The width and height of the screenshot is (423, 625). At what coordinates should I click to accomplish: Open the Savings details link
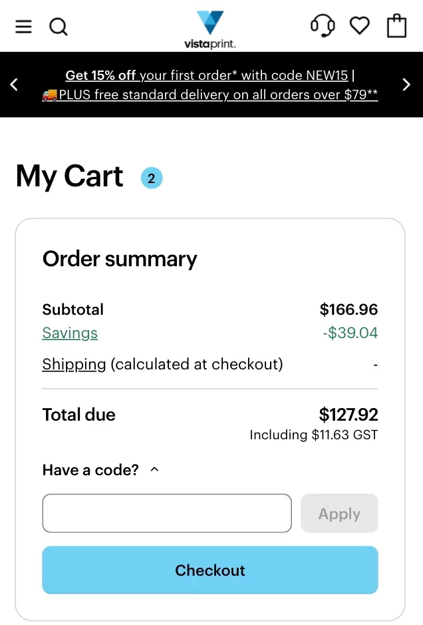point(69,333)
